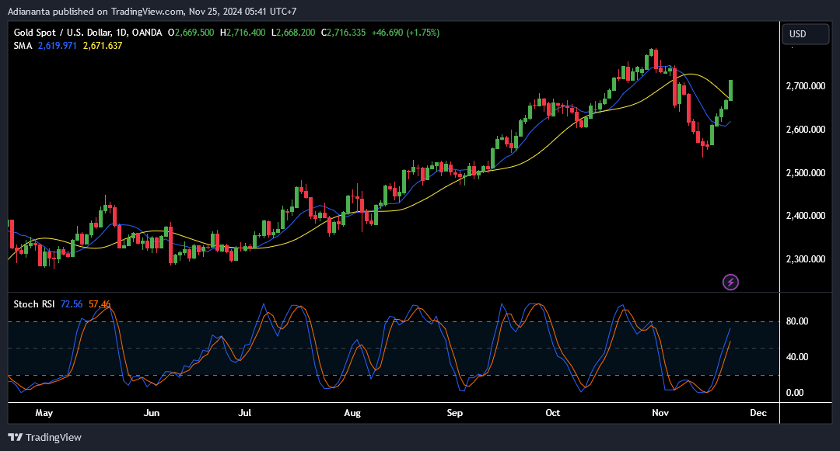Click the 2,300.000 price axis label

tap(805, 259)
